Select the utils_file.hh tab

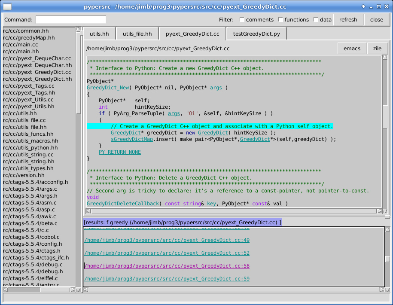click(137, 34)
